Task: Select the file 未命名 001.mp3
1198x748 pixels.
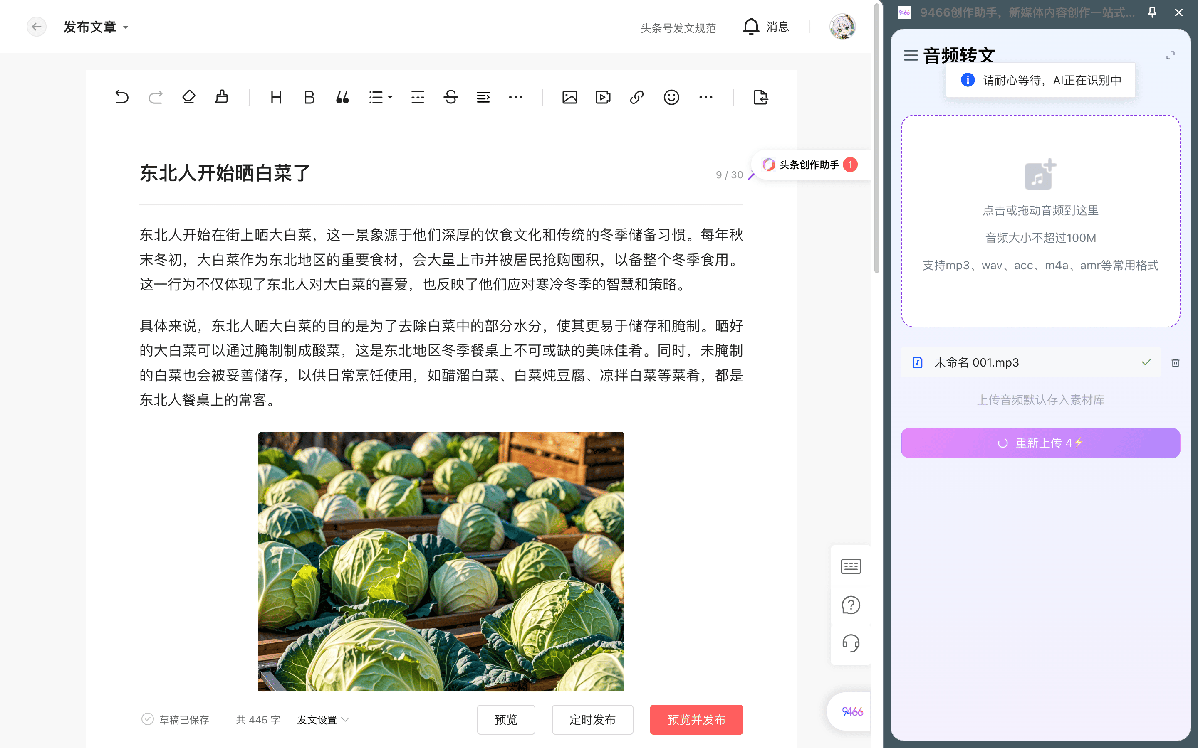Action: tap(1031, 363)
